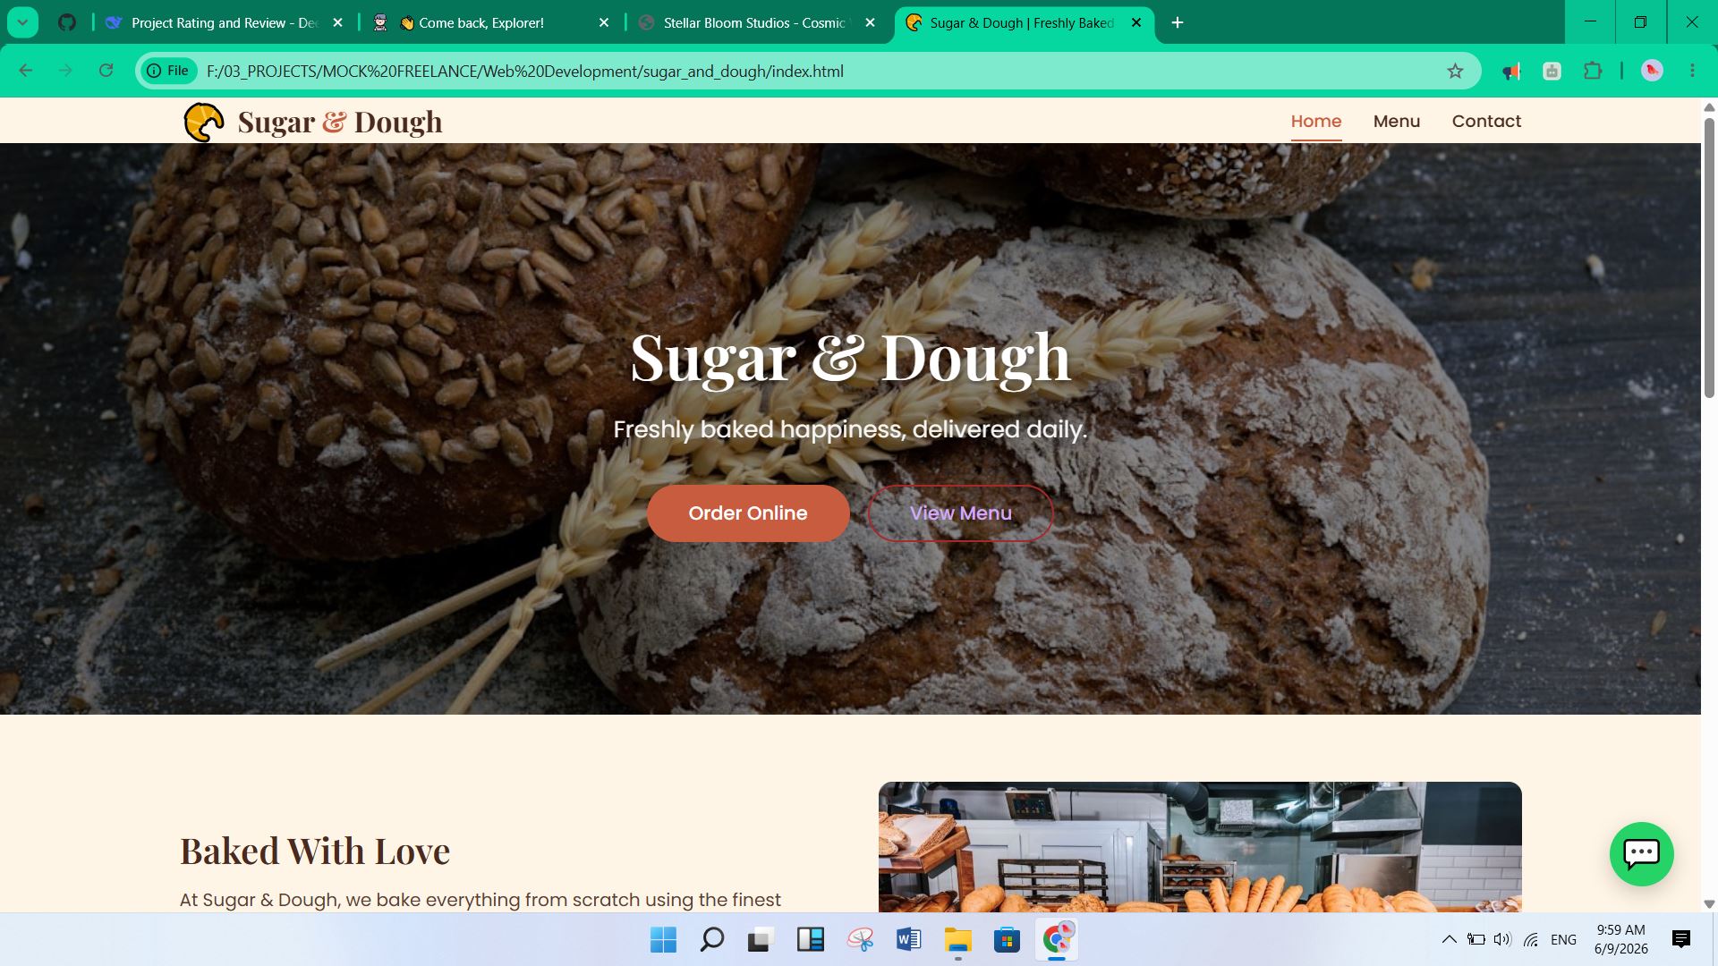
Task: Click the page vertical scrollbar thumb
Action: 1709,257
